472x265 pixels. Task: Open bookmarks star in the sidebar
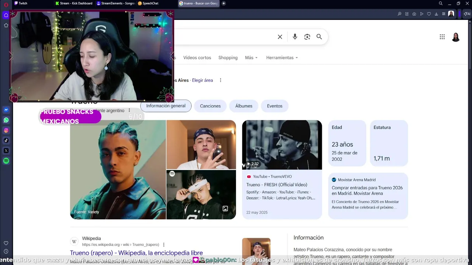point(6,25)
